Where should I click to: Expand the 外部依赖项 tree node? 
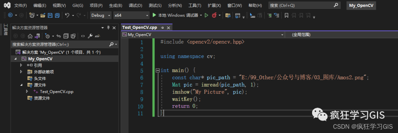pos(21,72)
